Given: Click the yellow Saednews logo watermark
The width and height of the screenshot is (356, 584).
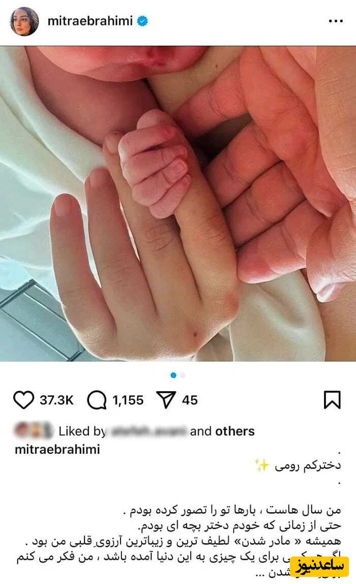Looking at the screenshot, I should tap(319, 567).
